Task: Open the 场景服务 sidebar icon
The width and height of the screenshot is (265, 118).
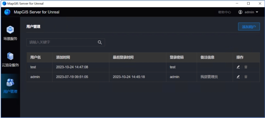Action: (10, 30)
